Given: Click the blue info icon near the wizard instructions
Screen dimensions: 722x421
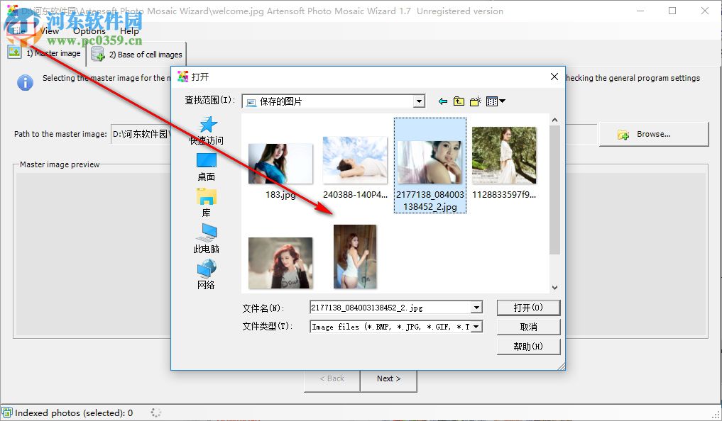Looking at the screenshot, I should click(26, 83).
